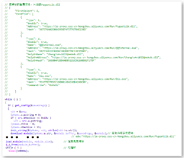Click the PuppetLib.dll Address URL line
184x158 pixels.
[x=82, y=27]
